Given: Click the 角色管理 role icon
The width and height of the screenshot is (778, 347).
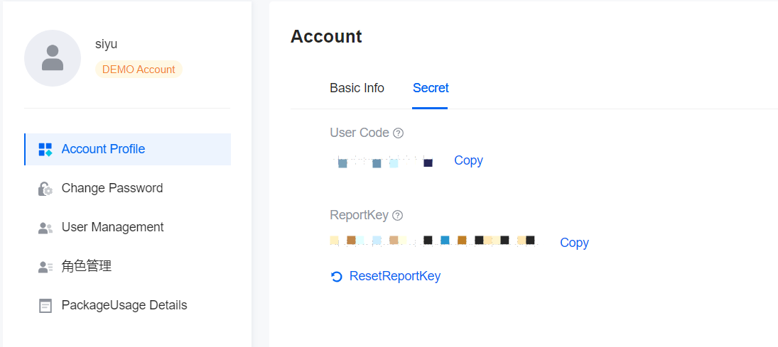Looking at the screenshot, I should point(45,267).
